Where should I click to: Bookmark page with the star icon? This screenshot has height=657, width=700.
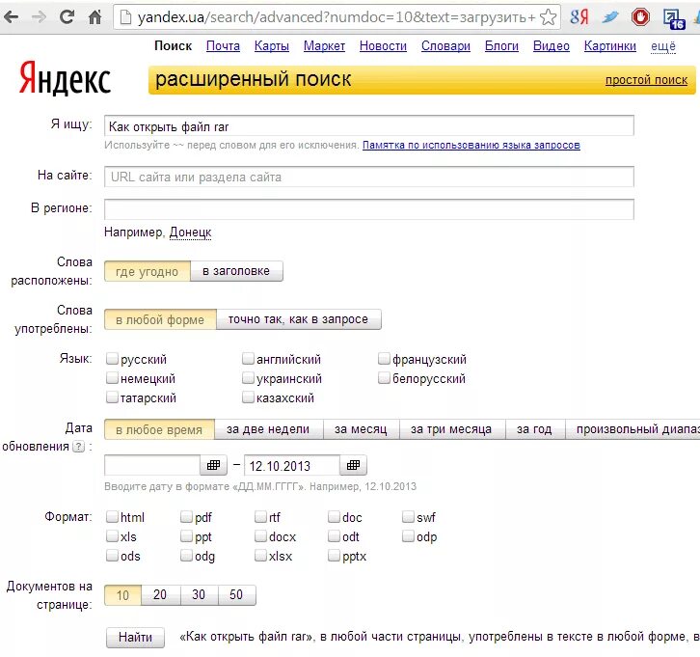click(548, 17)
